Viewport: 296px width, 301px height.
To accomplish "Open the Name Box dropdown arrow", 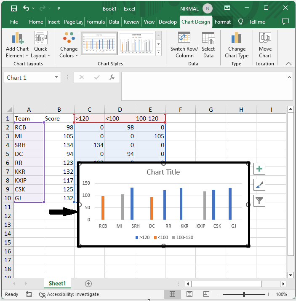I will [x=56, y=77].
